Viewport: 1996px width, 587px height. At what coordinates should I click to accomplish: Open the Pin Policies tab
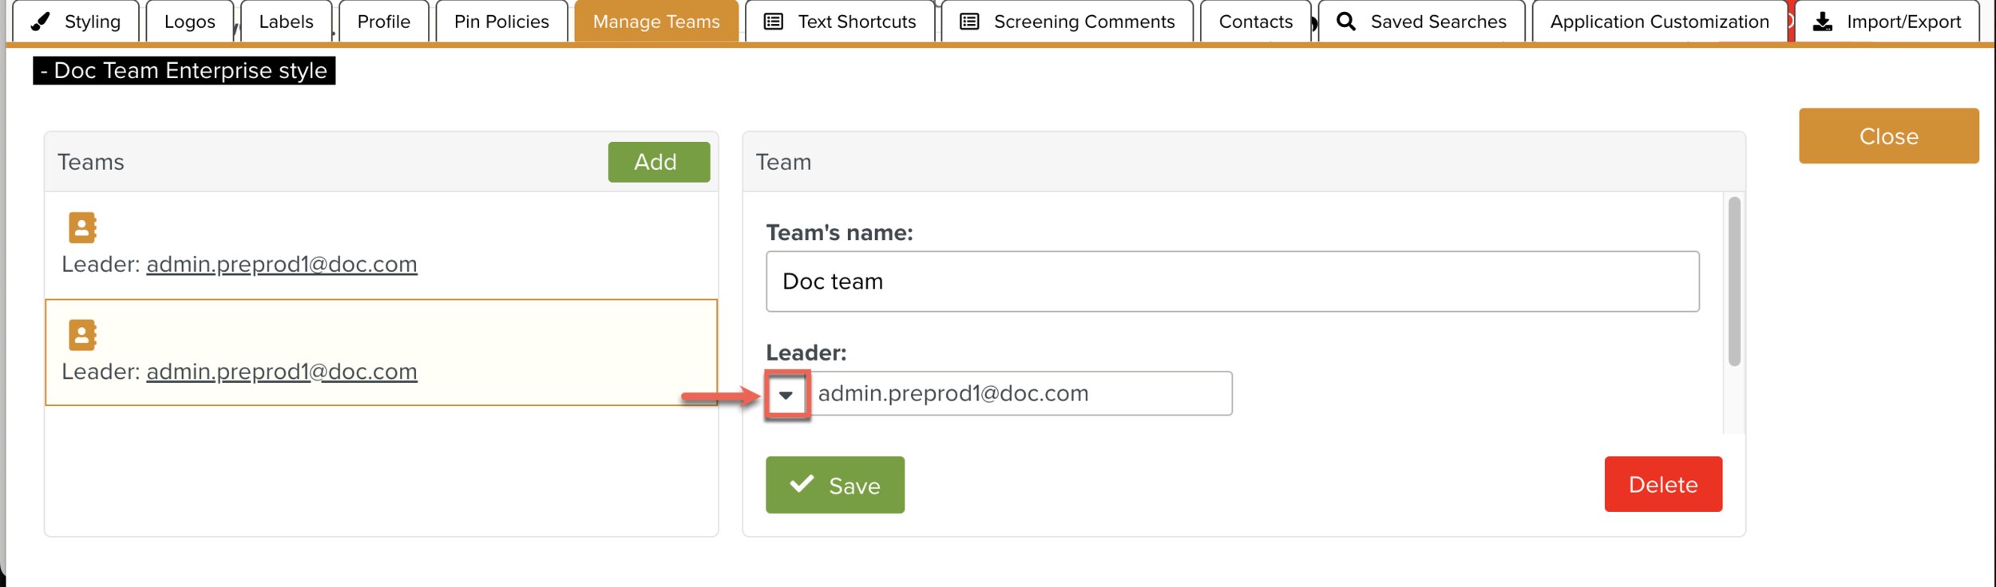[x=501, y=22]
